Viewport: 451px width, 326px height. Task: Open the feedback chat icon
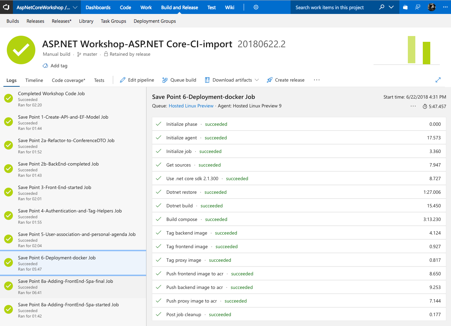pyautogui.click(x=418, y=7)
